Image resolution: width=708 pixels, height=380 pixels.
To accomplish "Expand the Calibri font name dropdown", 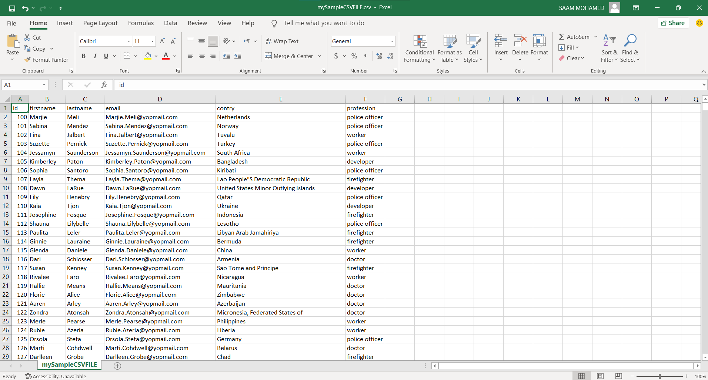I will pyautogui.click(x=128, y=41).
